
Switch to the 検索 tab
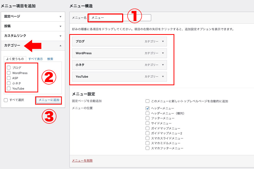(50, 59)
